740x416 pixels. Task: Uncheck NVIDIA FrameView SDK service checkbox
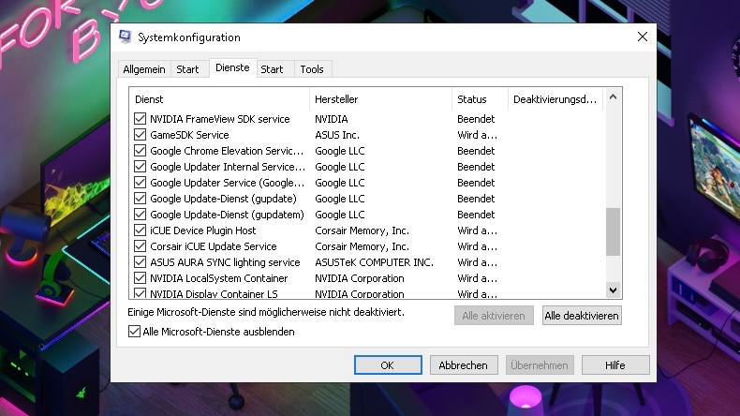point(140,119)
